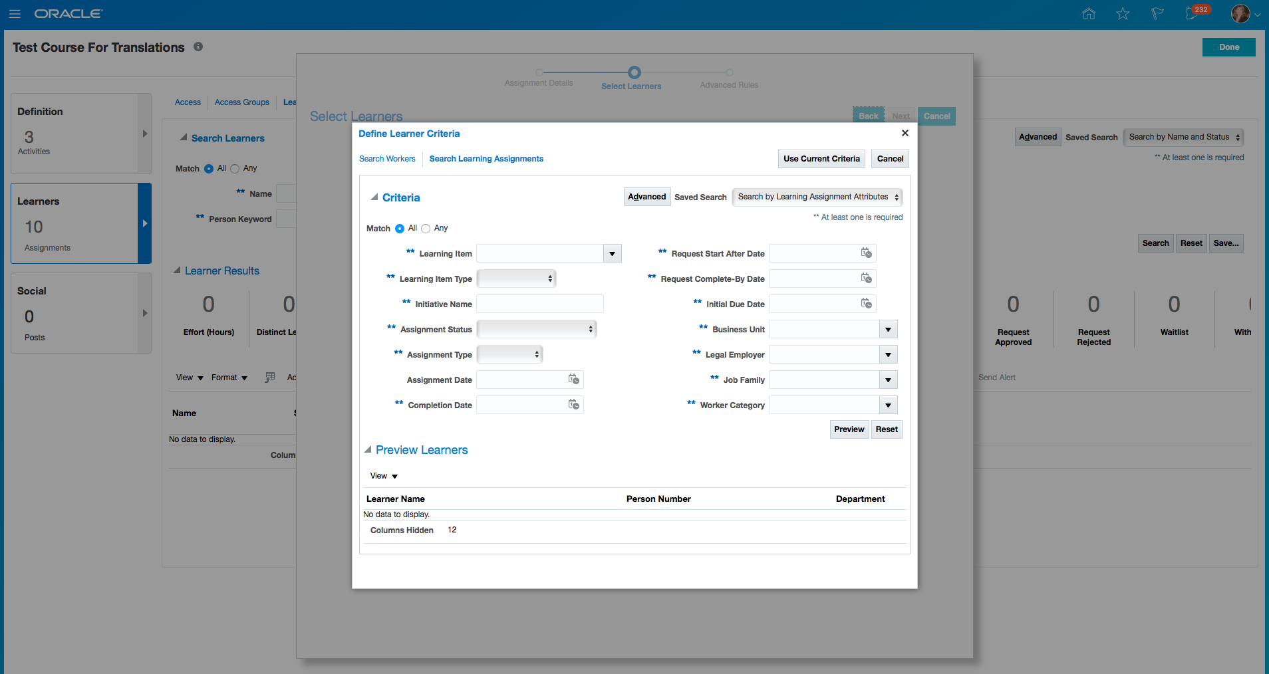This screenshot has height=674, width=1269.
Task: Select the Any match radio in Criteria
Action: click(426, 229)
